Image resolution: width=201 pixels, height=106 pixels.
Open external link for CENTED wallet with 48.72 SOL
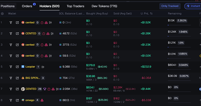click(17, 34)
